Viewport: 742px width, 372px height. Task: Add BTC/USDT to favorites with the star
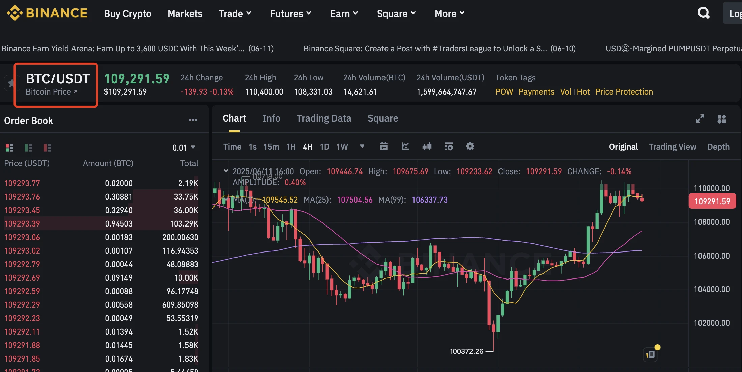pos(11,83)
